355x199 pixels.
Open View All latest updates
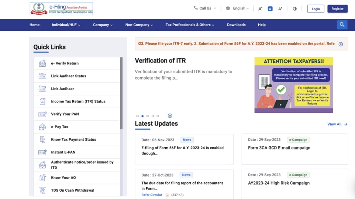[x=334, y=124]
